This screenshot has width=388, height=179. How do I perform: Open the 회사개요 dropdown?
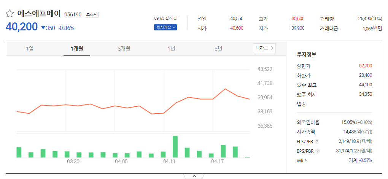(165, 27)
